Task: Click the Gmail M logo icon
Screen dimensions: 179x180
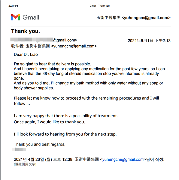Action: click(x=16, y=17)
